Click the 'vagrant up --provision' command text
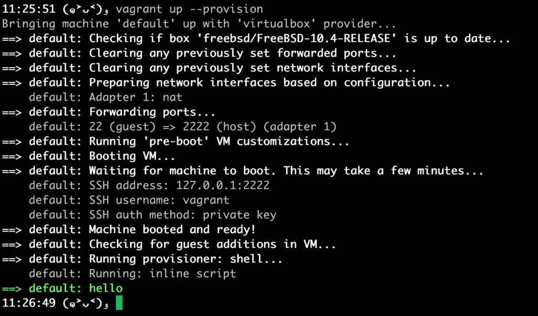 (189, 9)
